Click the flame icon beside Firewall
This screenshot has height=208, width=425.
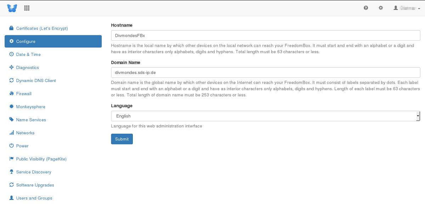[x=11, y=94]
